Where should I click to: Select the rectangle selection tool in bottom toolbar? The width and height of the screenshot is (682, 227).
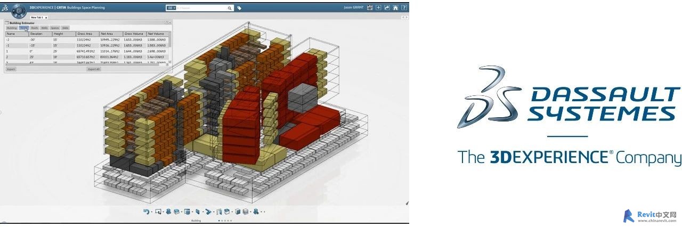pos(158,212)
